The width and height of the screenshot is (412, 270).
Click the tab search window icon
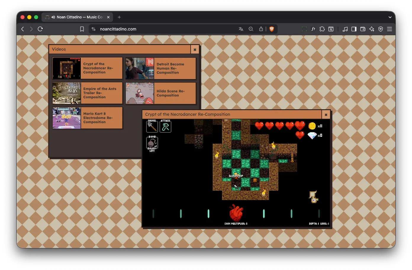(x=331, y=29)
